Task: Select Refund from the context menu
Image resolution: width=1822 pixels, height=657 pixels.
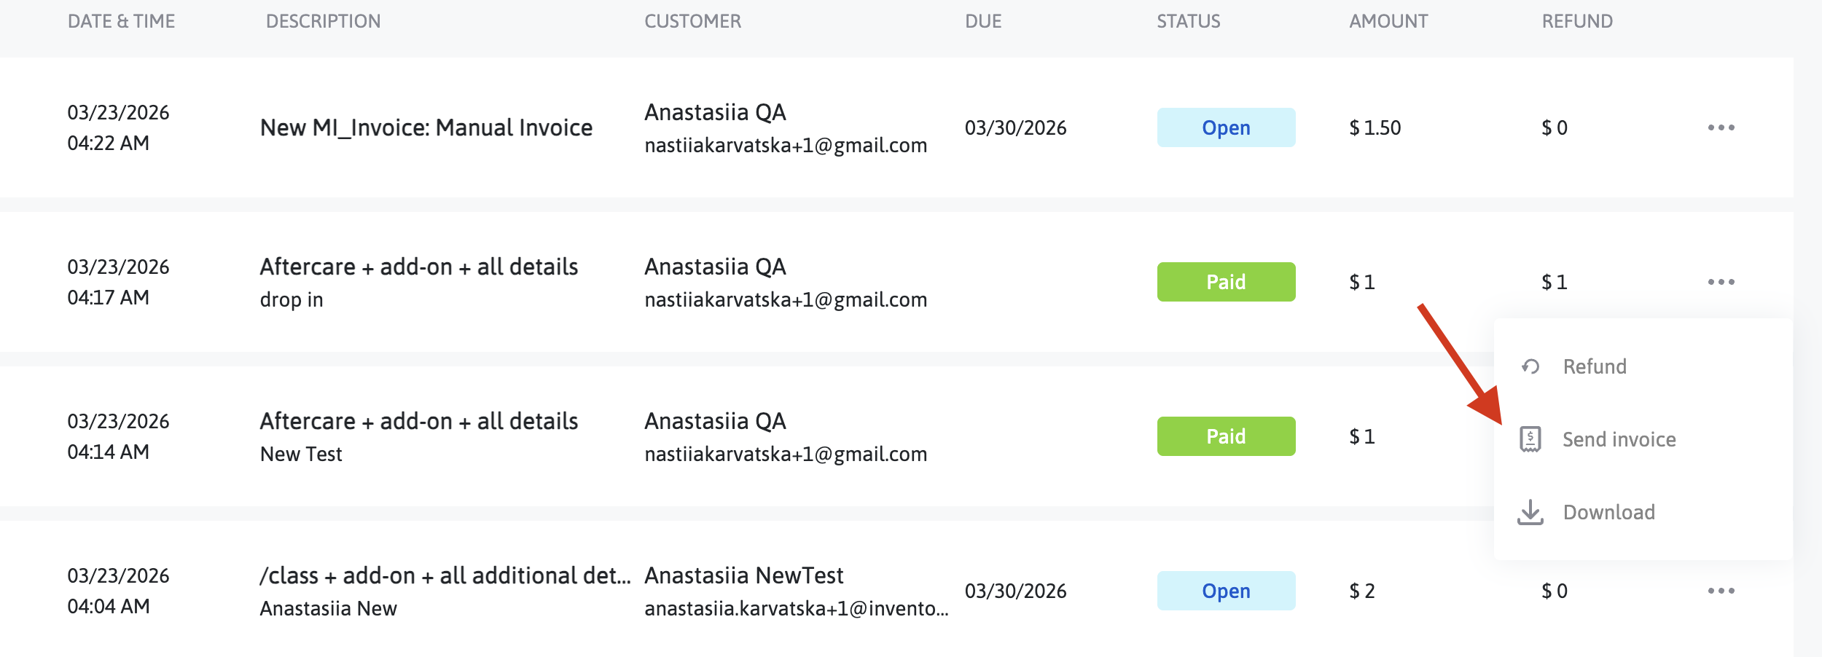Action: 1595,366
